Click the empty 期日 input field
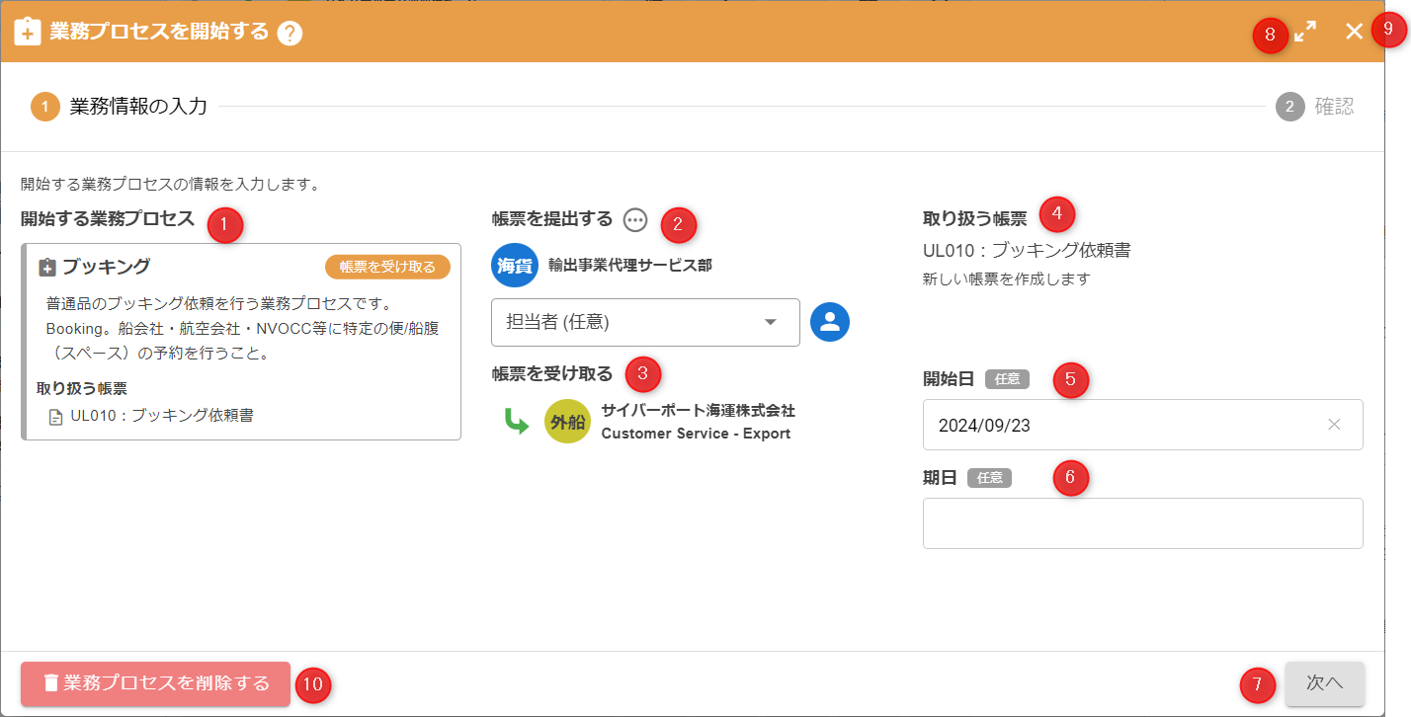 pyautogui.click(x=1142, y=523)
